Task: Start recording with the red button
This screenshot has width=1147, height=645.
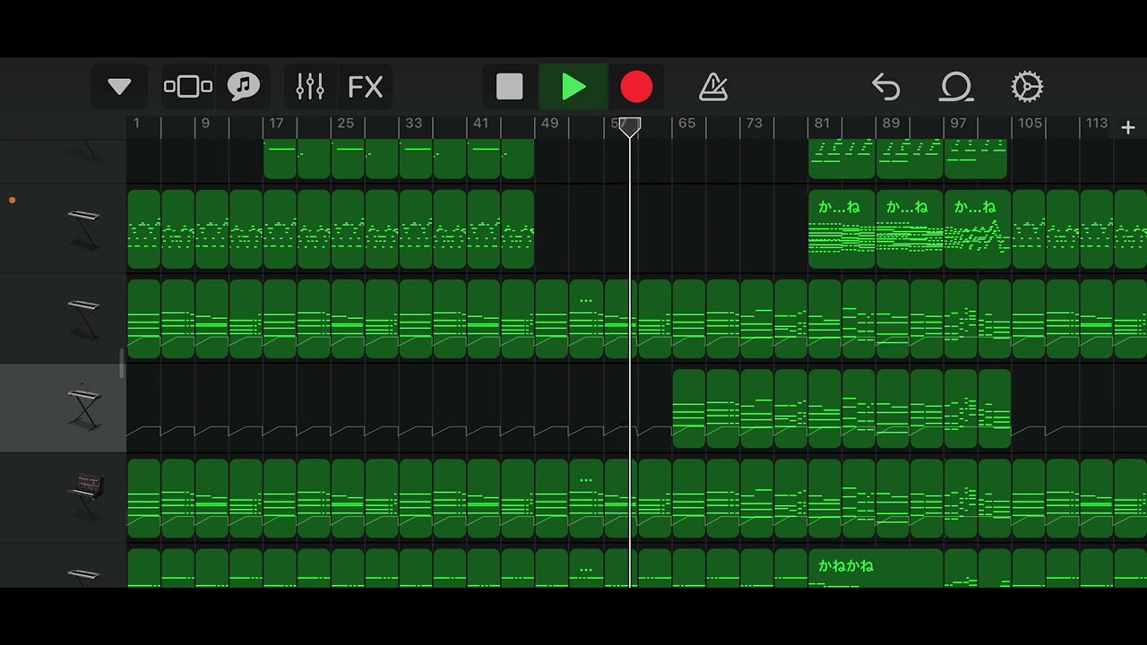Action: click(636, 87)
